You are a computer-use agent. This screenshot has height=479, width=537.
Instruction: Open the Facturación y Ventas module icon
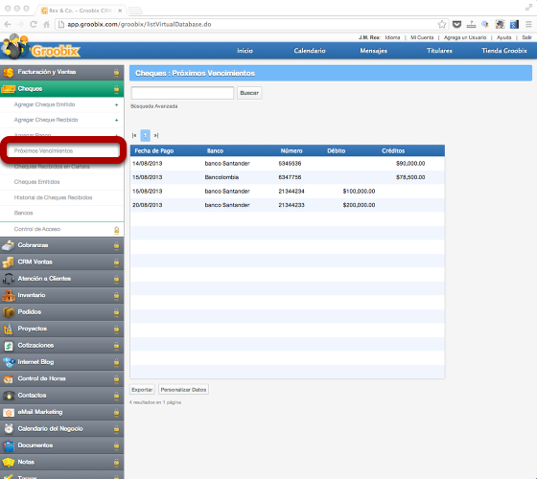(x=8, y=72)
